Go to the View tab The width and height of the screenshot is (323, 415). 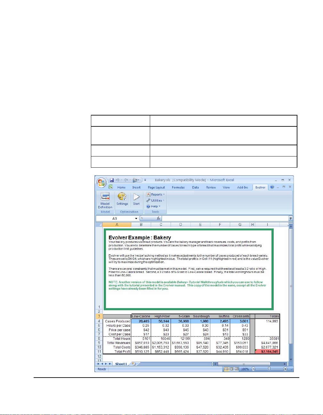(226, 188)
